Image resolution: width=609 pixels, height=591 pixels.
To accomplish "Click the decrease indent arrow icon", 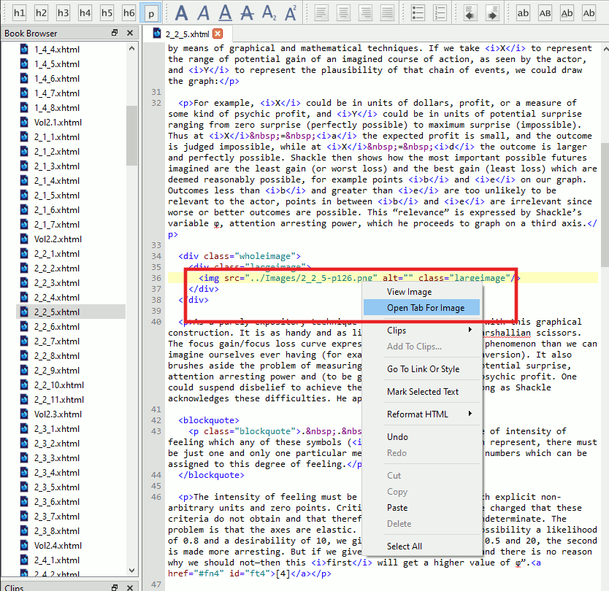I will tap(470, 12).
